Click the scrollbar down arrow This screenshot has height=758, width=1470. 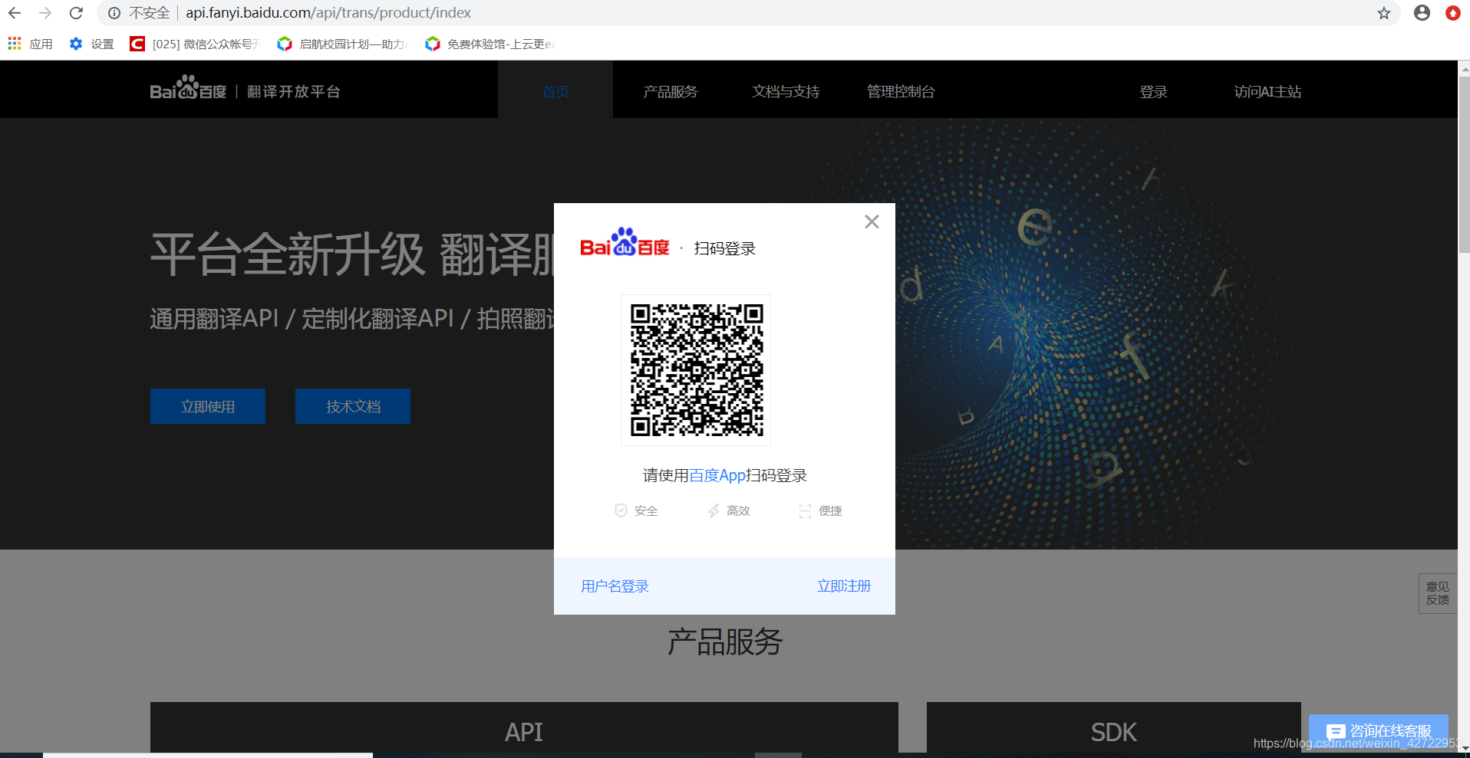(x=1464, y=747)
